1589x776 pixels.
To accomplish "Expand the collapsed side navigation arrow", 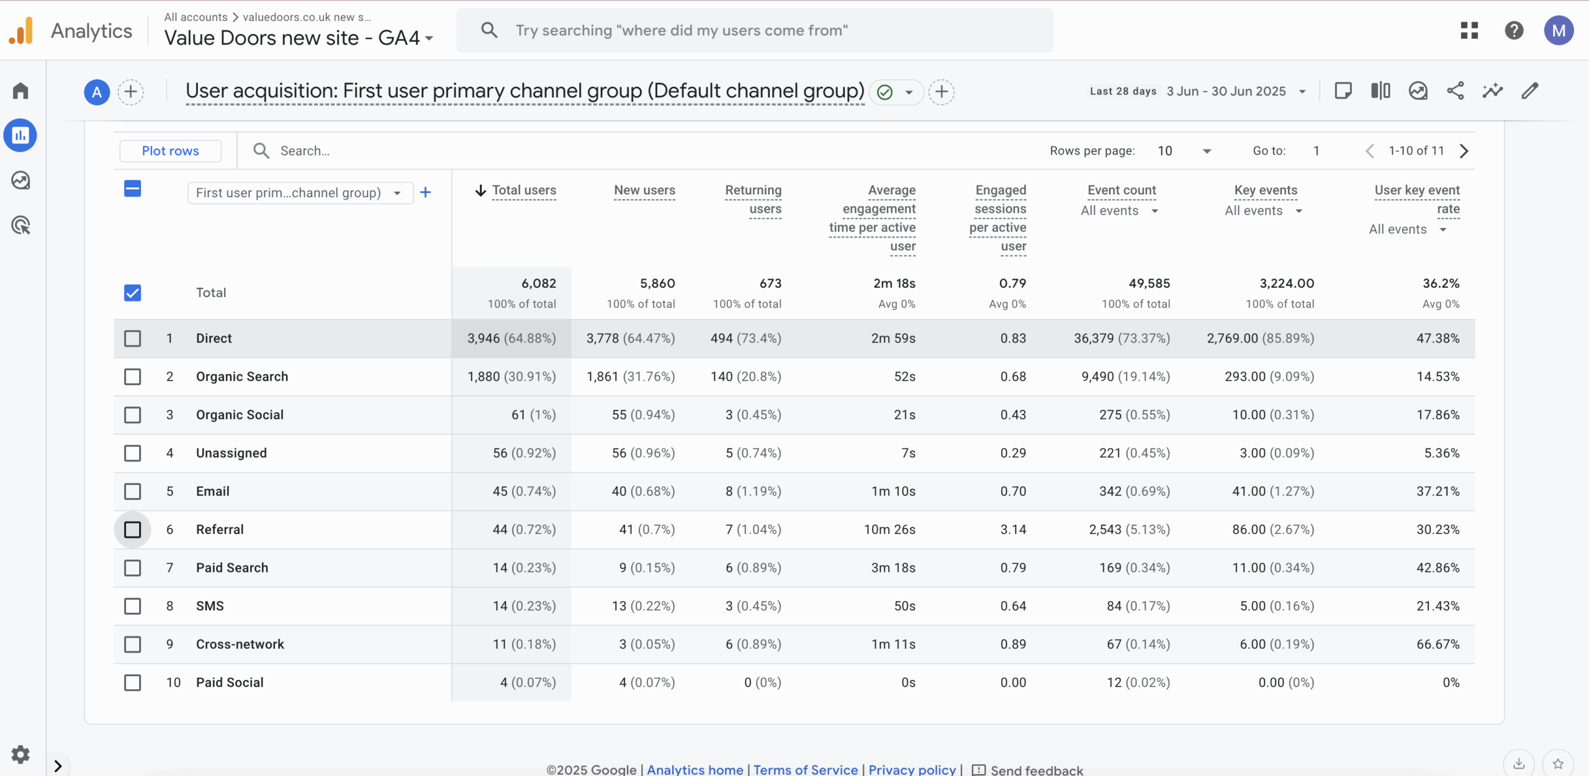I will 58,766.
